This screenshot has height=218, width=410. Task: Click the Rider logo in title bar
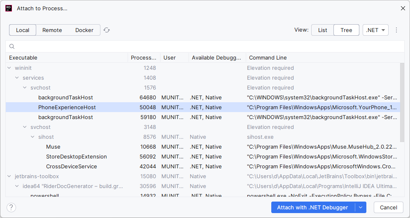[x=9, y=8]
